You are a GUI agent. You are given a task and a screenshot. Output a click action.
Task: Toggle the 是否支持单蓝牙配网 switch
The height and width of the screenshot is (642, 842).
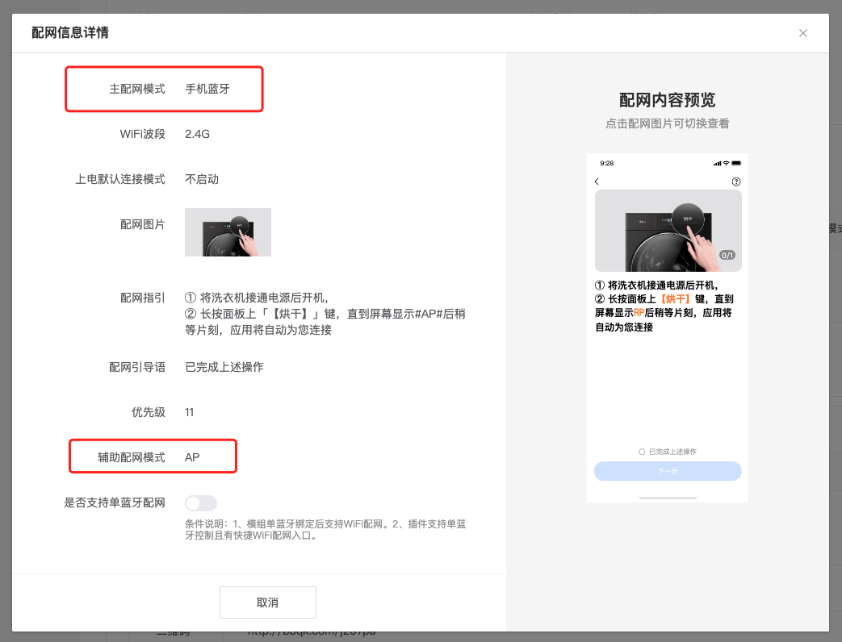[x=201, y=503]
